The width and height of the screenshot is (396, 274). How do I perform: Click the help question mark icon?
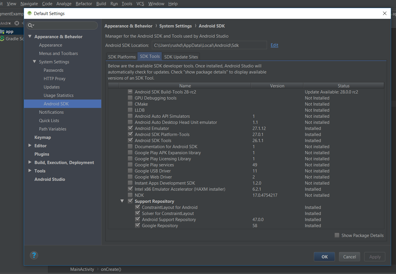point(34,255)
